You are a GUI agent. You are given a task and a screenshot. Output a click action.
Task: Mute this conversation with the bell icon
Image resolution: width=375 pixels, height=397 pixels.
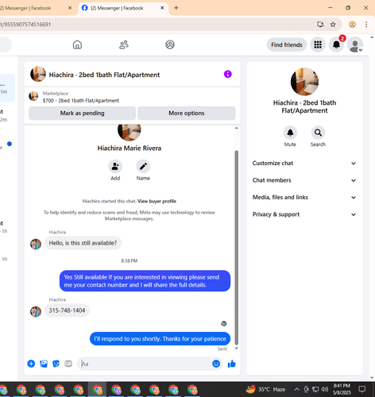tap(290, 133)
